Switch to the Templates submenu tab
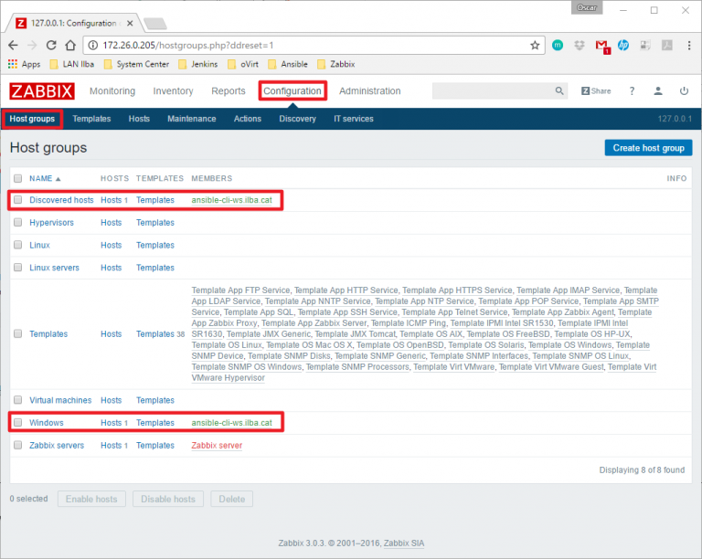Image resolution: width=702 pixels, height=559 pixels. 91,119
